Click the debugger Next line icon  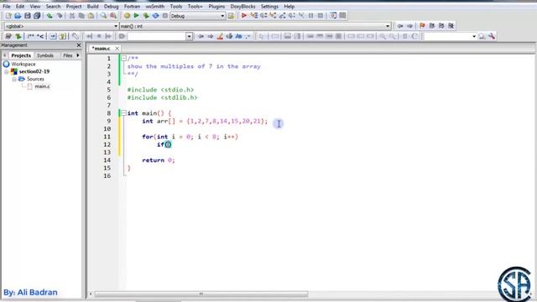263,16
